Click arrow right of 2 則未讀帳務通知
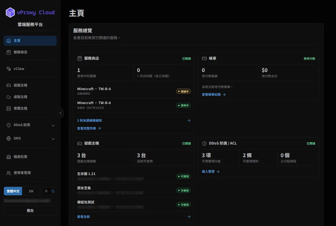Image resolution: width=336 pixels, height=226 pixels. (189, 121)
